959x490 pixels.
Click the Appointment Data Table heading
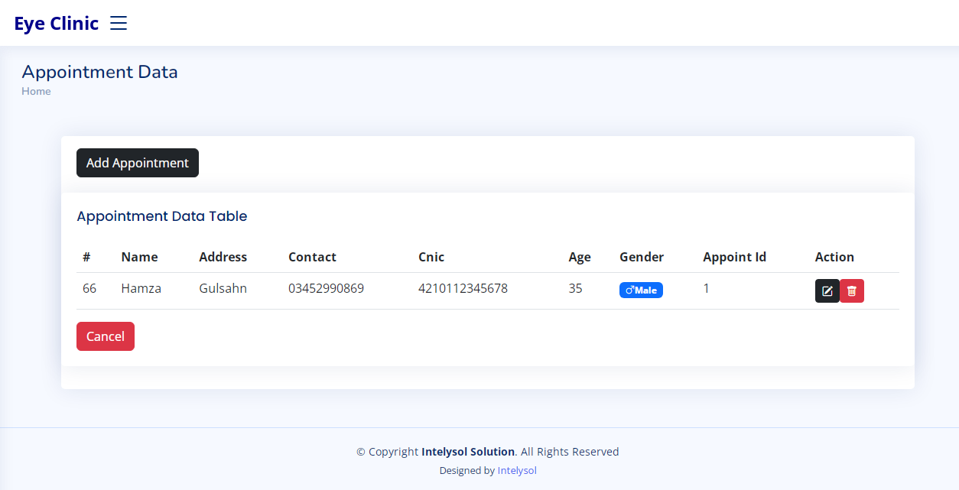162,216
